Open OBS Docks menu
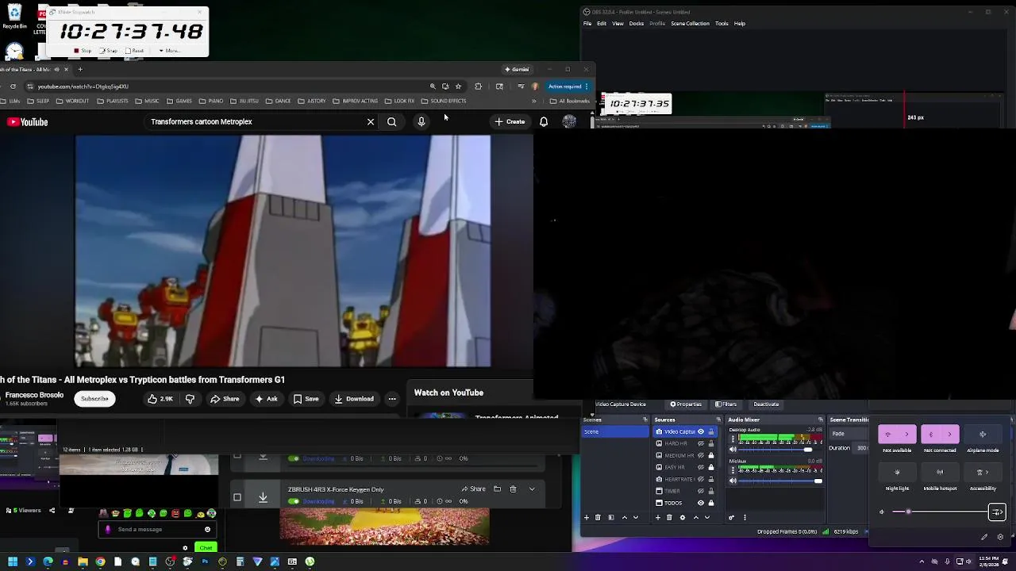This screenshot has width=1016, height=571. [x=637, y=24]
